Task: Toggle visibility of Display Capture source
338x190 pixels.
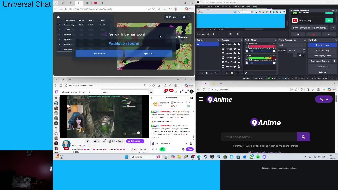Action: click(x=234, y=66)
